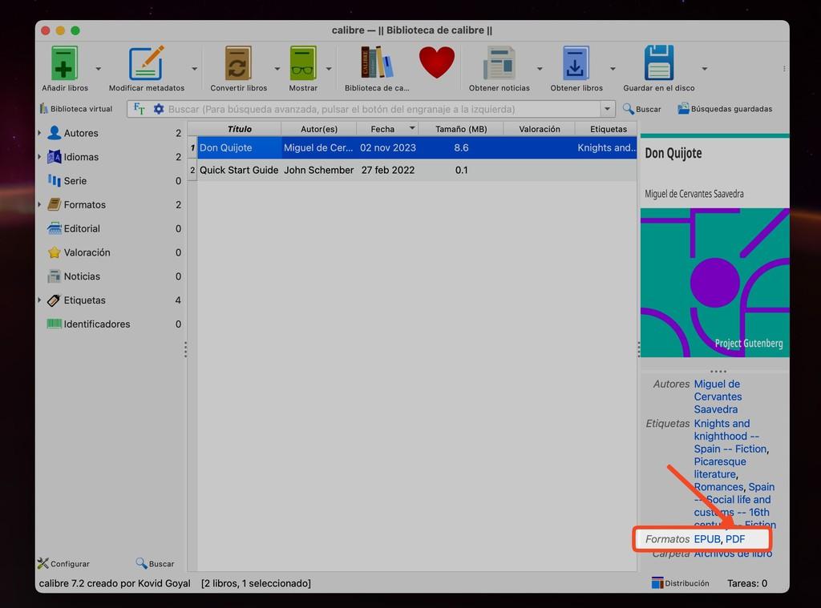Viewport: 821px width, 608px height.
Task: Open Mostrar dropdown arrow
Action: click(329, 69)
